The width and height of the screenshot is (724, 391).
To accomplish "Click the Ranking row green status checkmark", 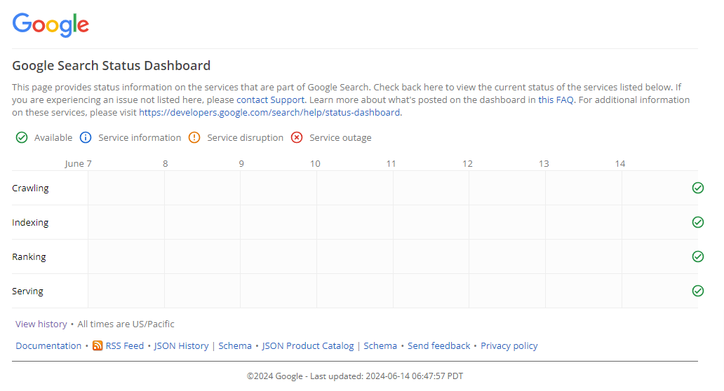I will [x=697, y=256].
